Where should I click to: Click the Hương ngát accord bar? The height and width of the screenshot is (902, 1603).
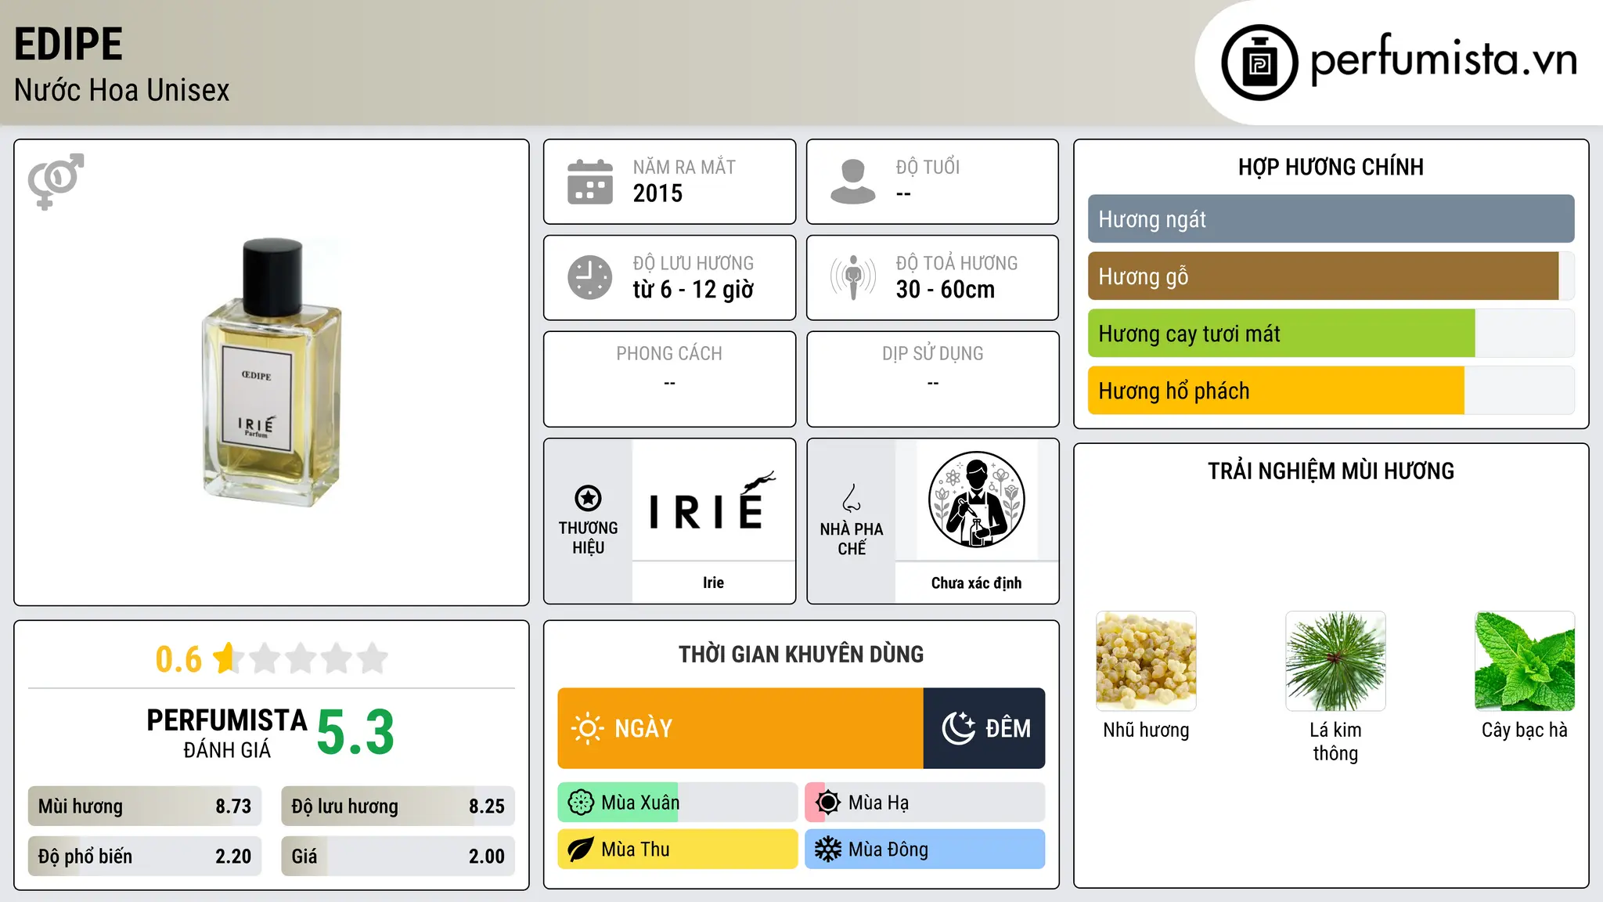point(1331,219)
